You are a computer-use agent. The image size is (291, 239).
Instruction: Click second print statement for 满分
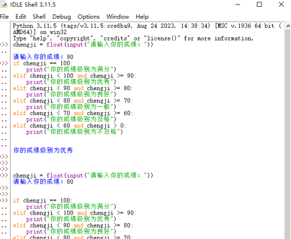[71, 207]
